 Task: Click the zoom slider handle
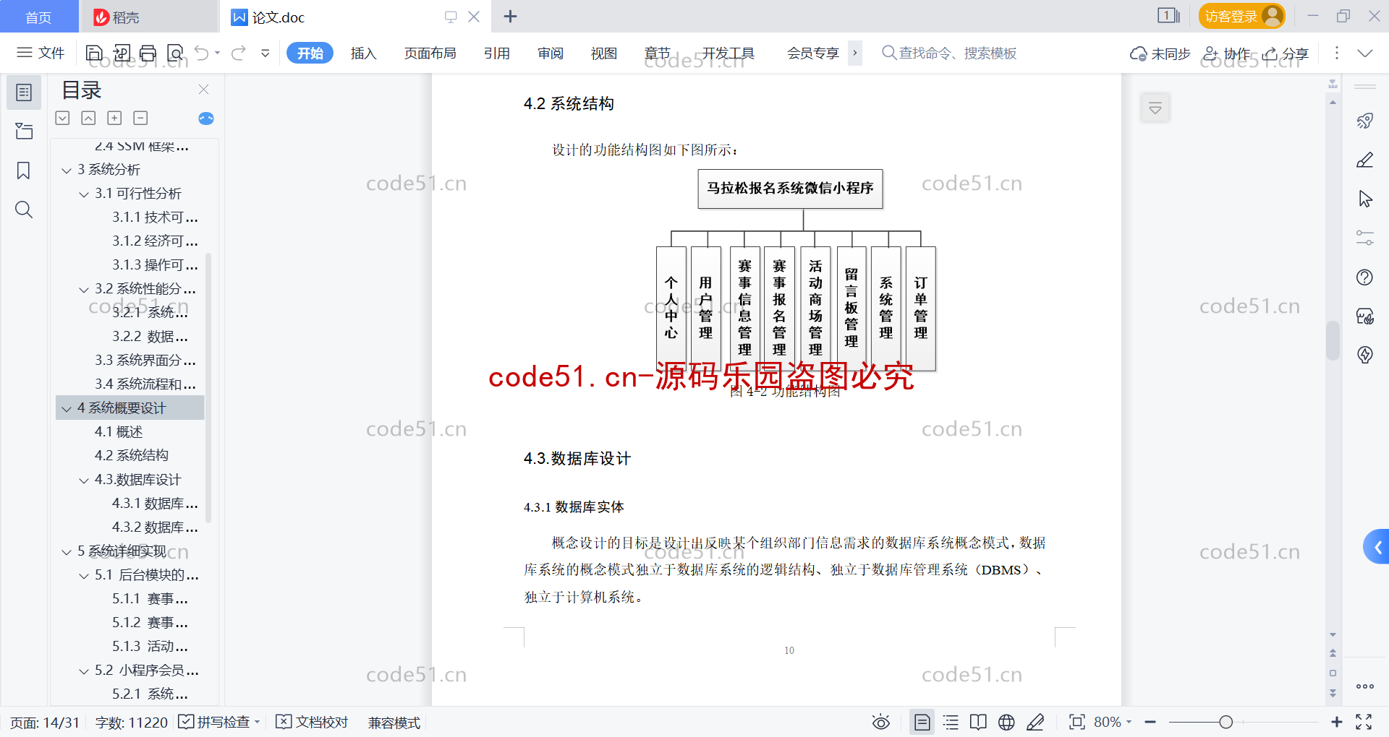tap(1226, 722)
